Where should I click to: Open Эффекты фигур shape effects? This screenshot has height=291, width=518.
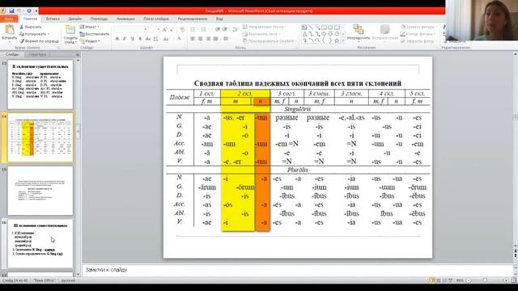(418, 41)
